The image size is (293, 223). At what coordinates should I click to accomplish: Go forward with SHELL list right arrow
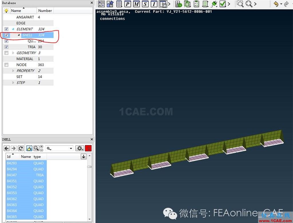point(14,148)
